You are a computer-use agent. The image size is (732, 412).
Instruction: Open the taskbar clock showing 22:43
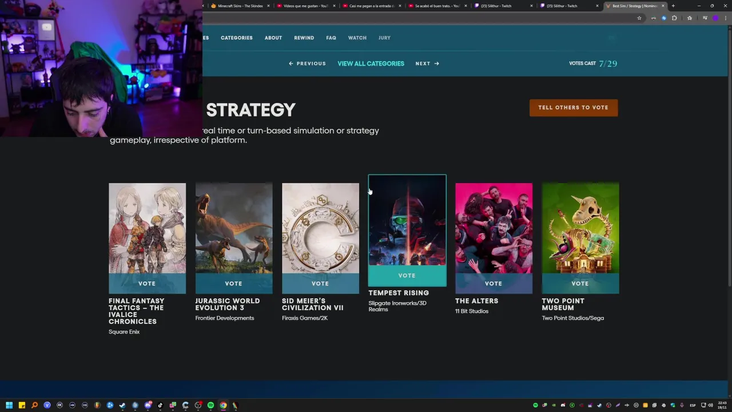pyautogui.click(x=722, y=405)
